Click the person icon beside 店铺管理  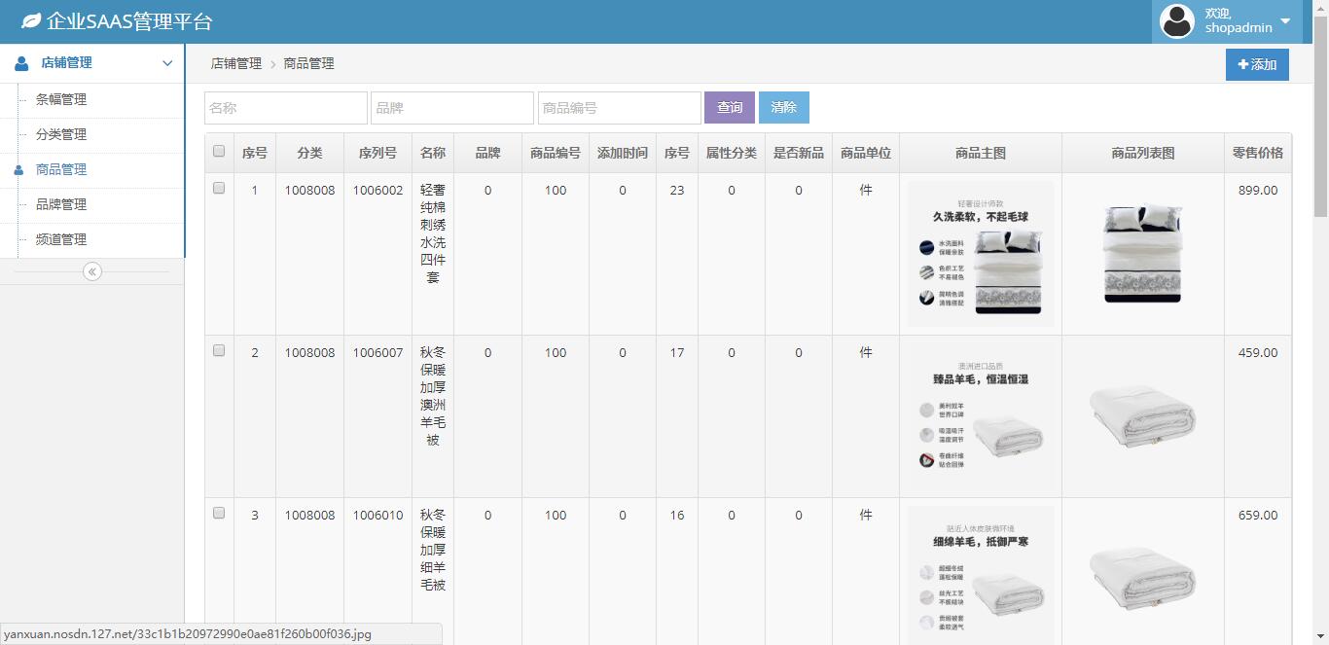[x=21, y=63]
